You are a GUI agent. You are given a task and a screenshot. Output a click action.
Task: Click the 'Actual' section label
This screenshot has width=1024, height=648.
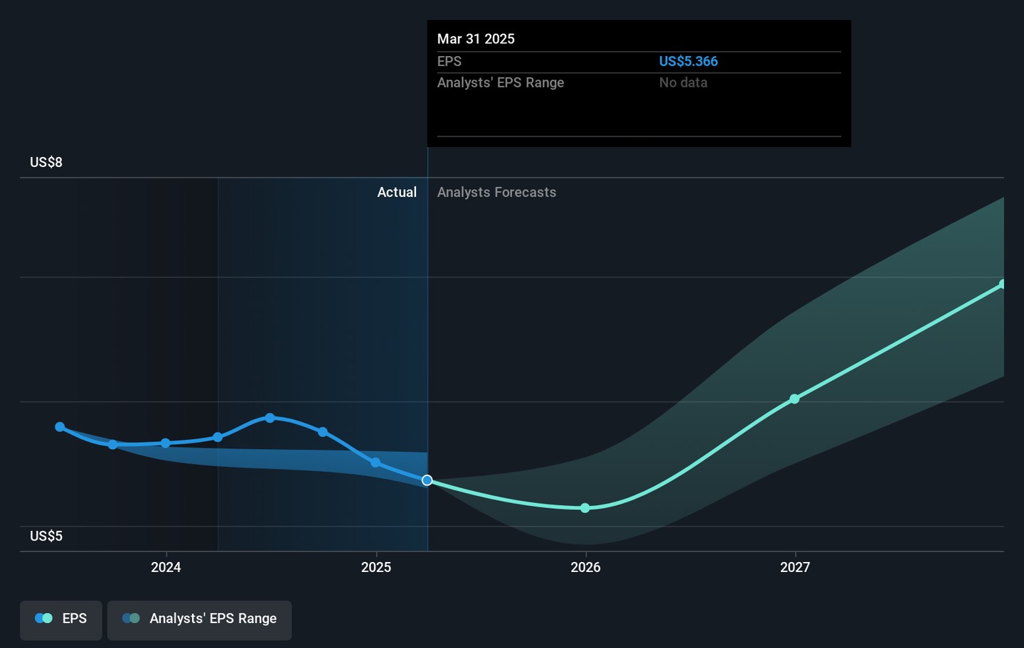pyautogui.click(x=397, y=192)
